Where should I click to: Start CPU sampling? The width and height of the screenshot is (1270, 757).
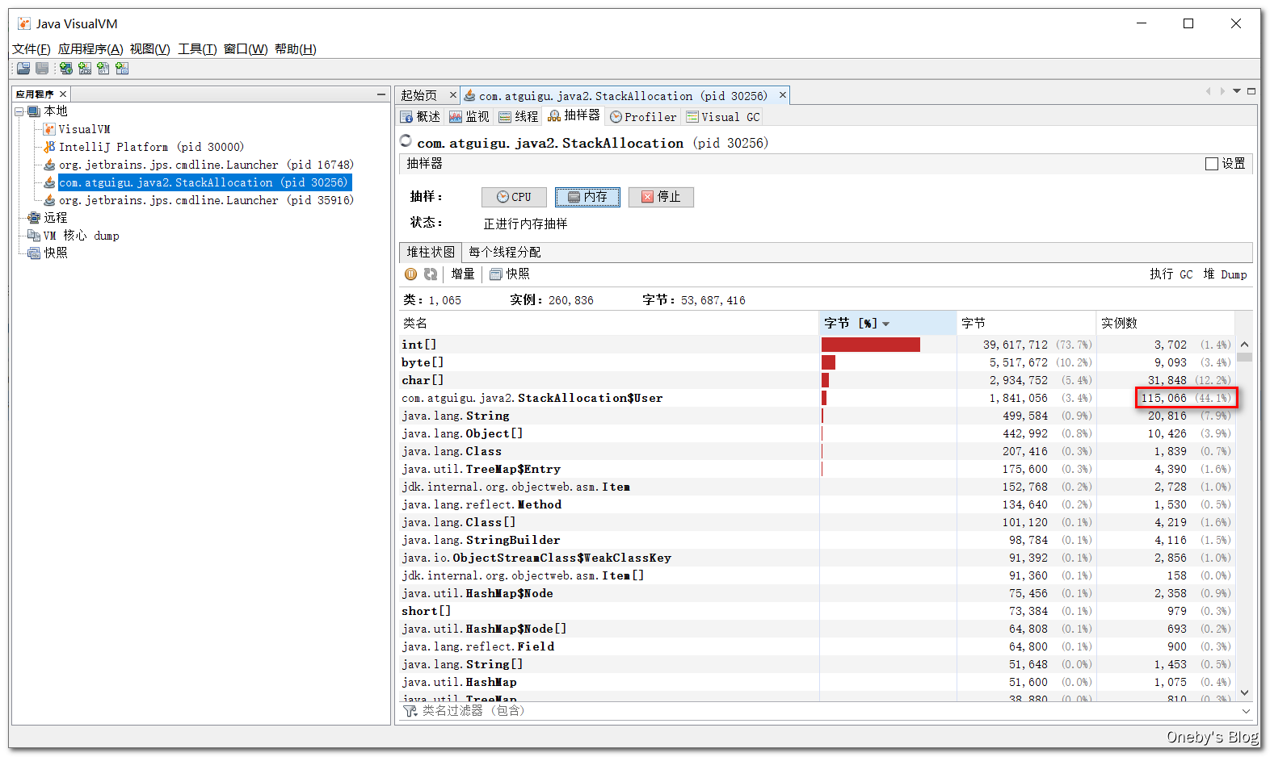pos(514,197)
